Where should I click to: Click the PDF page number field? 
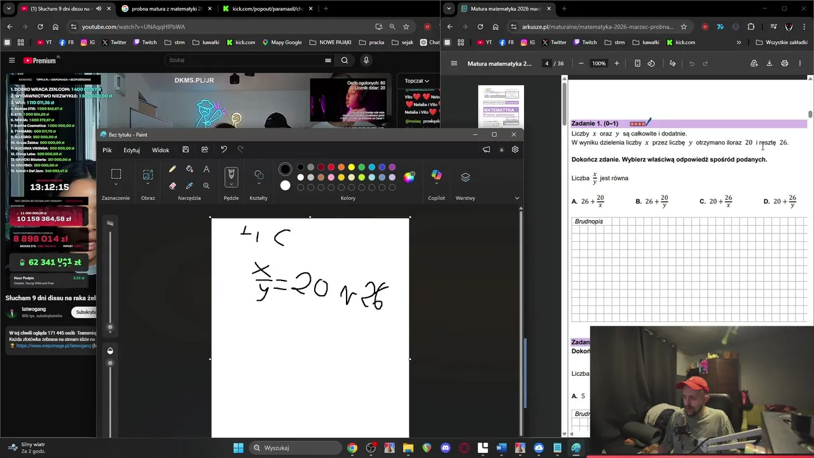point(546,64)
